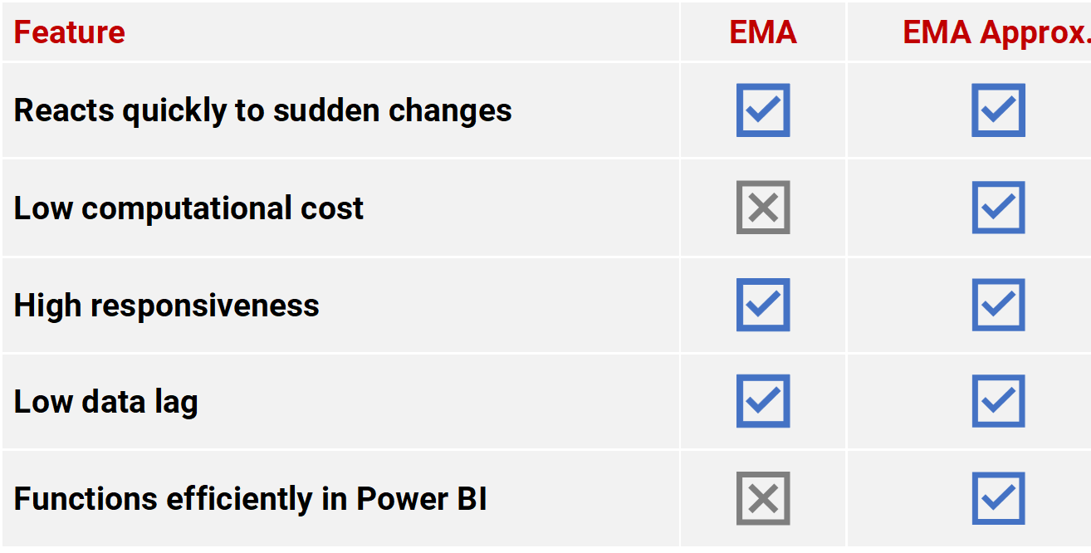Click the 'Reacts quickly to sudden changes' label

(x=263, y=110)
